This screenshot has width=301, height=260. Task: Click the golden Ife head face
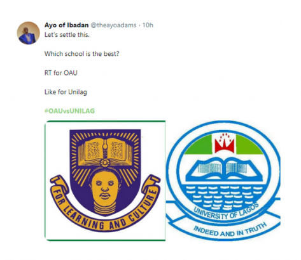coord(104,189)
